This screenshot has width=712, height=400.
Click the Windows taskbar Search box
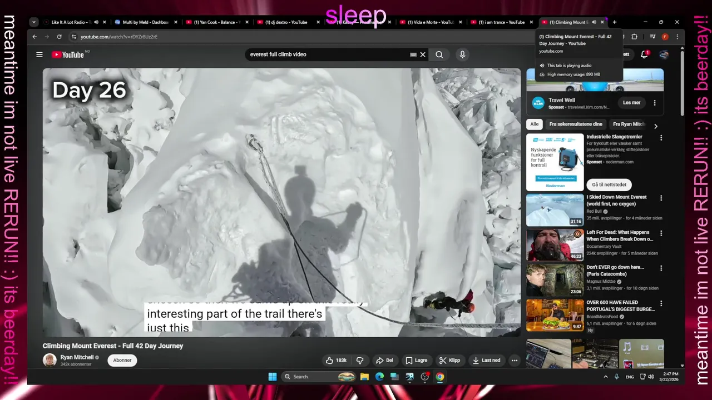pos(319,377)
